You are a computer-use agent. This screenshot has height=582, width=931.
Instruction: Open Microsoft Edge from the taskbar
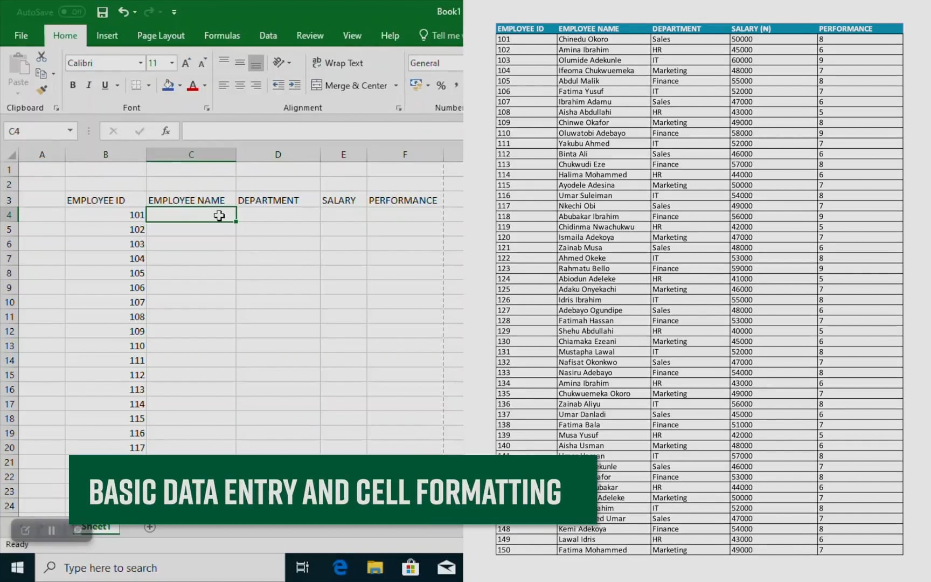340,567
